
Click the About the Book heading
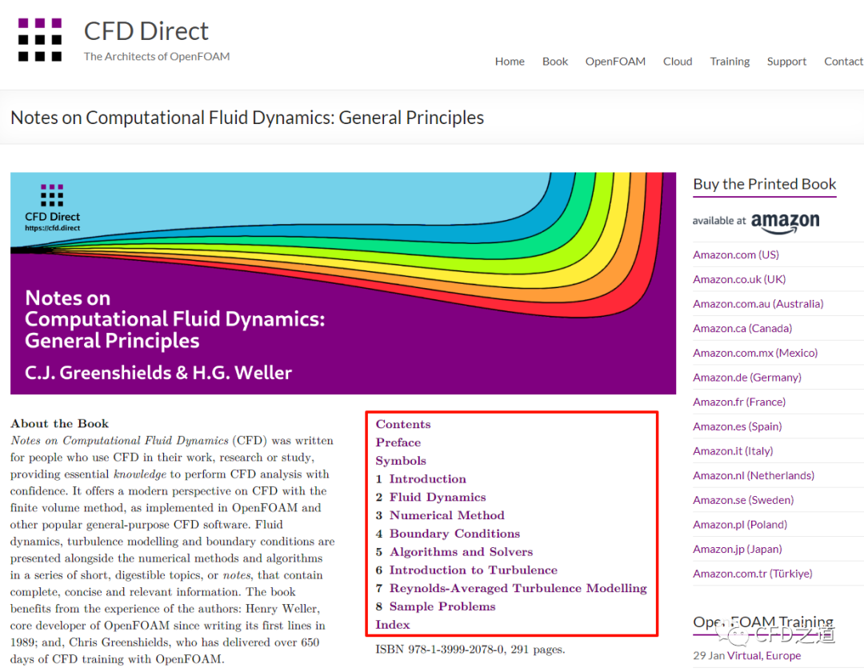coord(59,423)
